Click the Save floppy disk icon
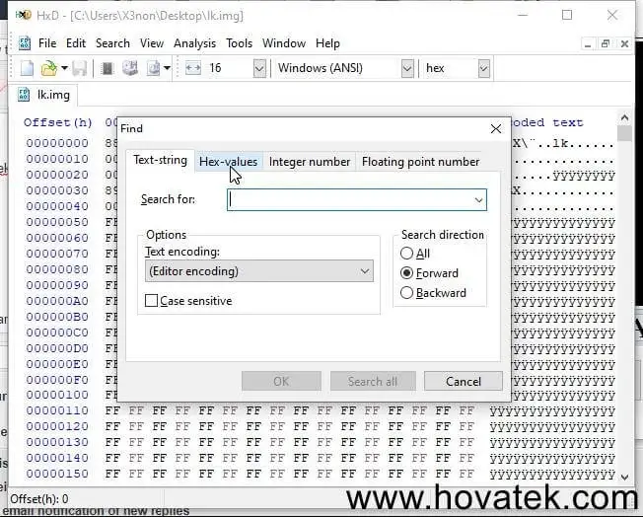 80,68
